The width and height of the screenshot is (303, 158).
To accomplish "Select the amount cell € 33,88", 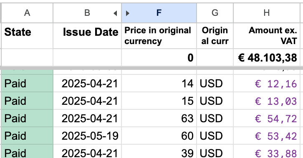I will coord(267,151).
